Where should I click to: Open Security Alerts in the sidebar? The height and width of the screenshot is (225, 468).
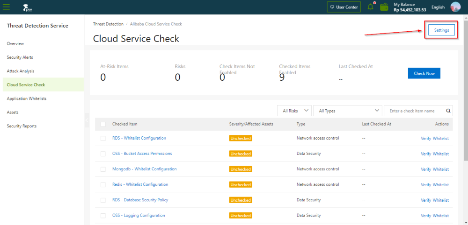pos(43,57)
